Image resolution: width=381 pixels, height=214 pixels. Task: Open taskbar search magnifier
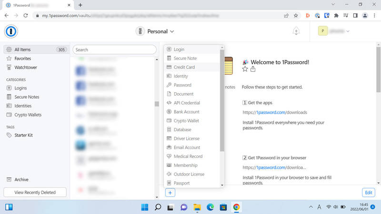158,207
